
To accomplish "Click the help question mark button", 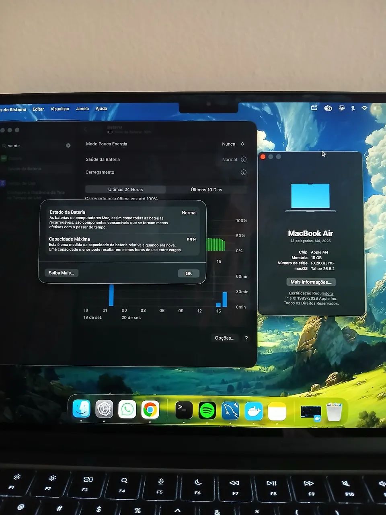I will (x=246, y=338).
